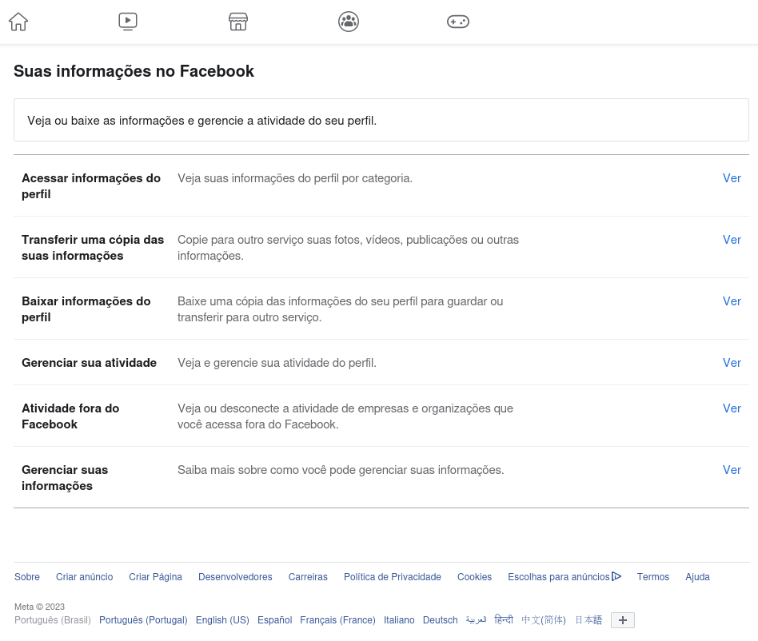Open the Criar Página link

tap(155, 577)
